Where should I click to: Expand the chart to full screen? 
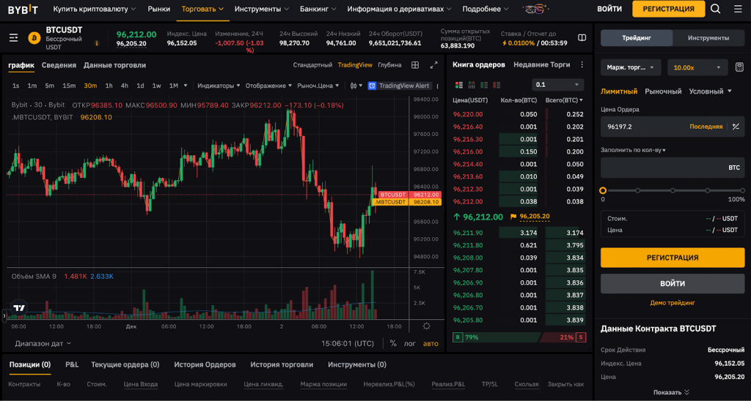point(434,65)
